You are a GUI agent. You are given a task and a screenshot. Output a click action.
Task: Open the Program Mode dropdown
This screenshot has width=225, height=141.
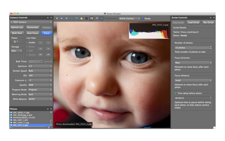click(x=40, y=90)
